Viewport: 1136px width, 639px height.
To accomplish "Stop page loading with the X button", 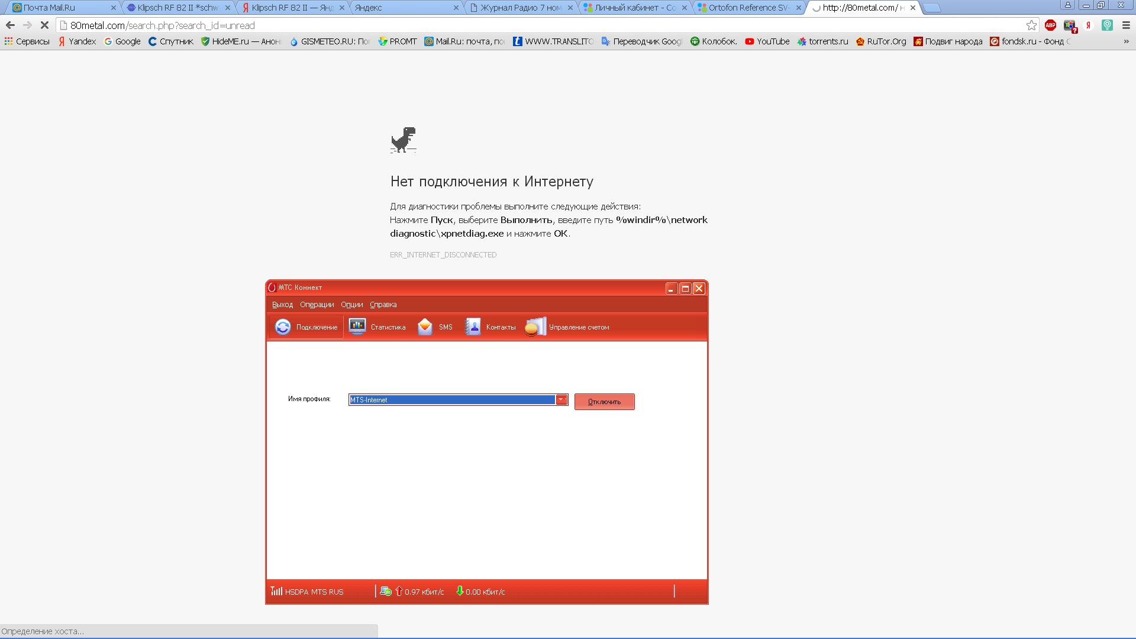I will 44,25.
